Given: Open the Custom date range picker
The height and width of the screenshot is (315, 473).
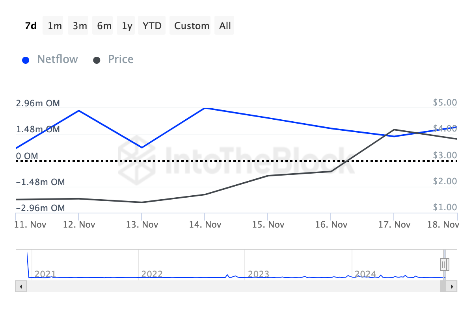Looking at the screenshot, I should click(x=192, y=26).
